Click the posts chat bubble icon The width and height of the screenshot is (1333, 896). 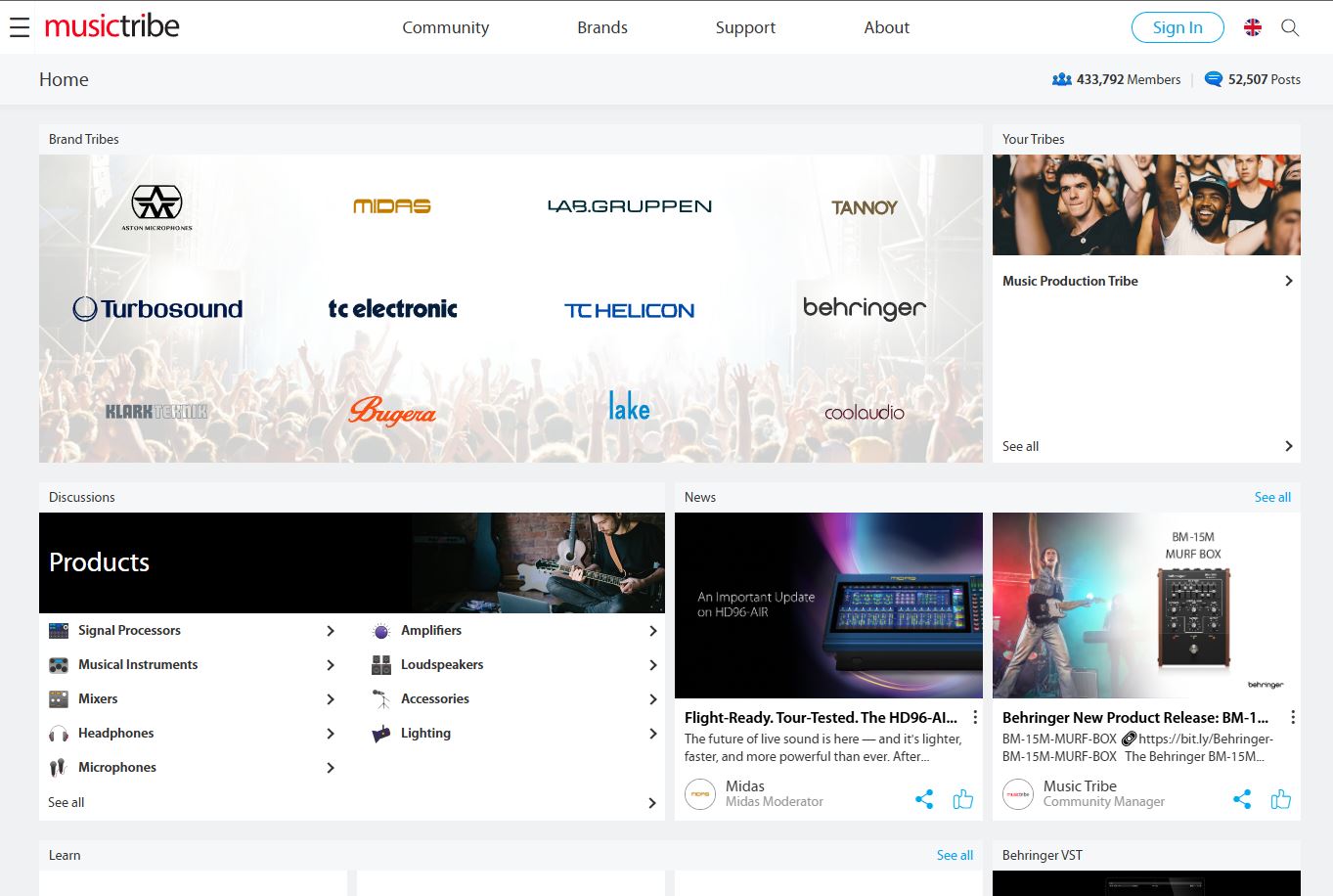click(x=1214, y=79)
